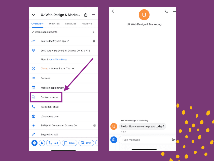Viewport: 214px width, 161px height.
Task: Open the chat's three-dot menu
Action: (174, 11)
